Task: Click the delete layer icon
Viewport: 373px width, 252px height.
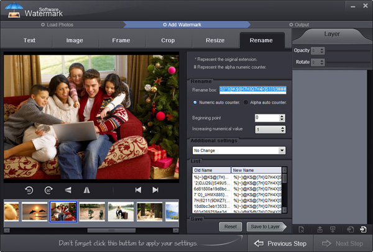Action: (x=301, y=230)
